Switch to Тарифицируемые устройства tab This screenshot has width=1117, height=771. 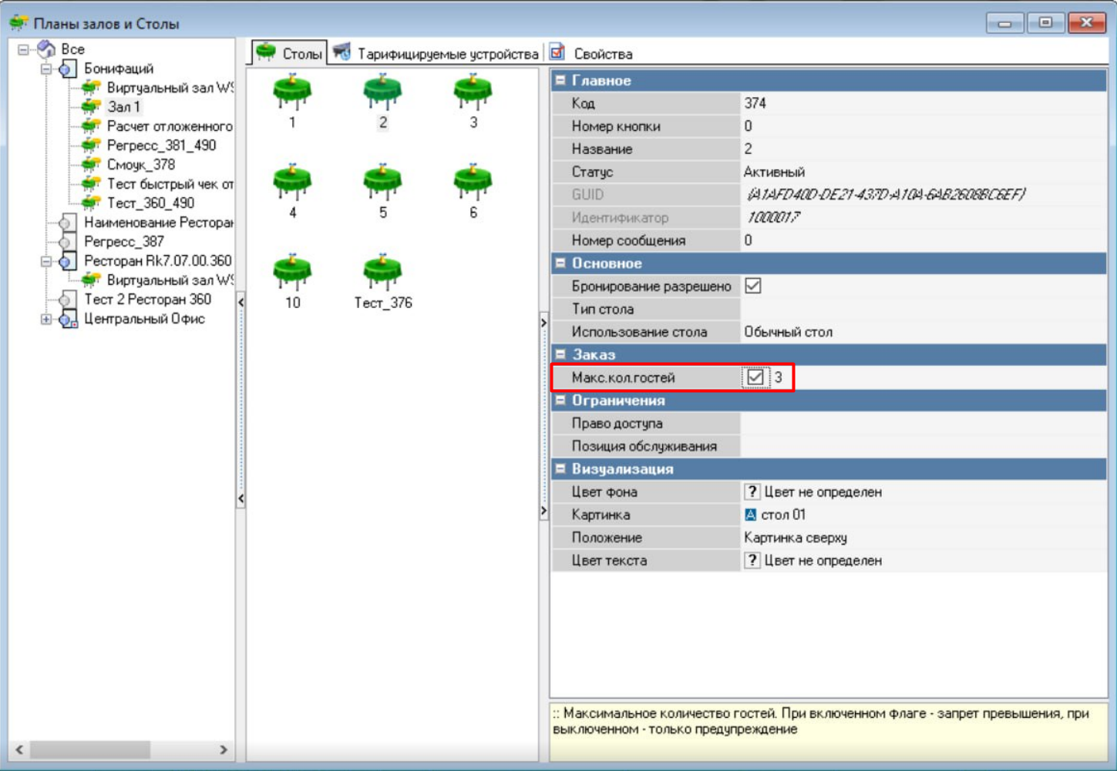coord(436,54)
